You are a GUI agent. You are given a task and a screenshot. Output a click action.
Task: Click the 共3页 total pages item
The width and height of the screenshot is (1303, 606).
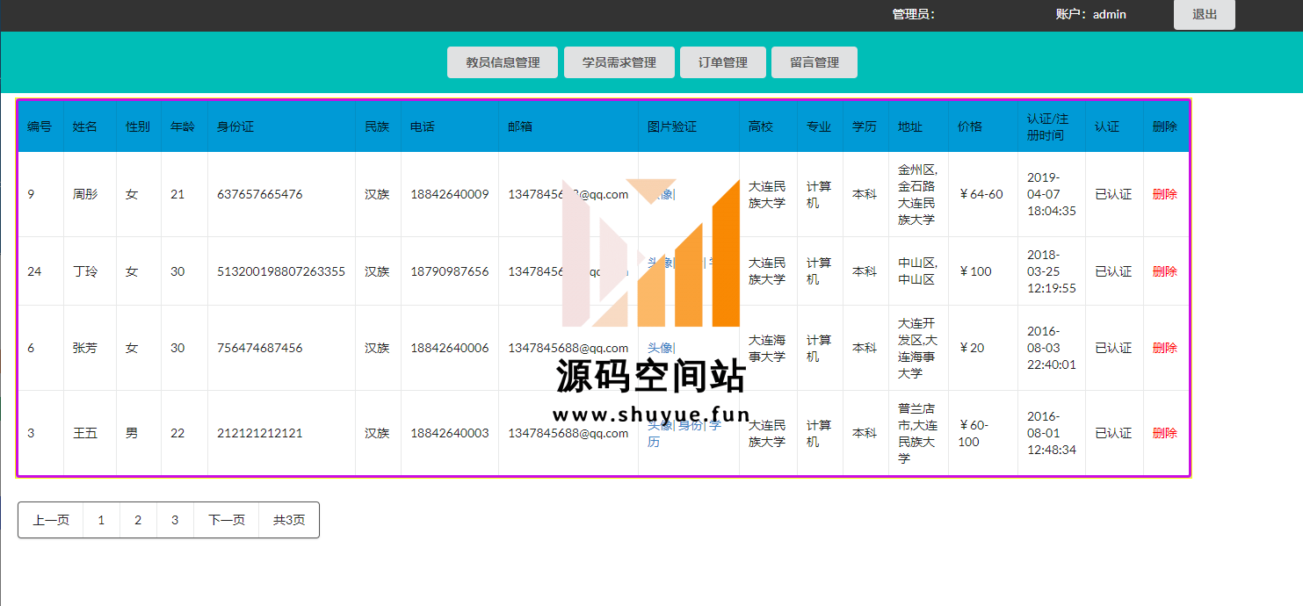tap(289, 520)
